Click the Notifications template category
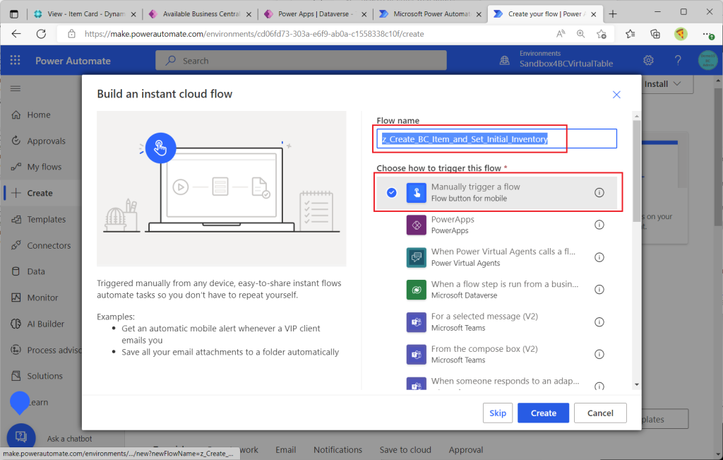Viewport: 723px width, 460px height. click(337, 449)
